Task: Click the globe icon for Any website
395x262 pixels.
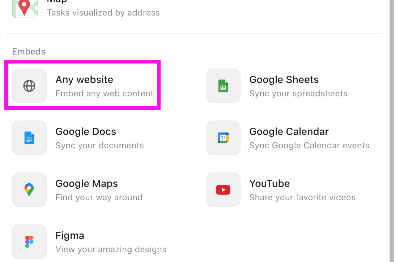Action: [29, 86]
